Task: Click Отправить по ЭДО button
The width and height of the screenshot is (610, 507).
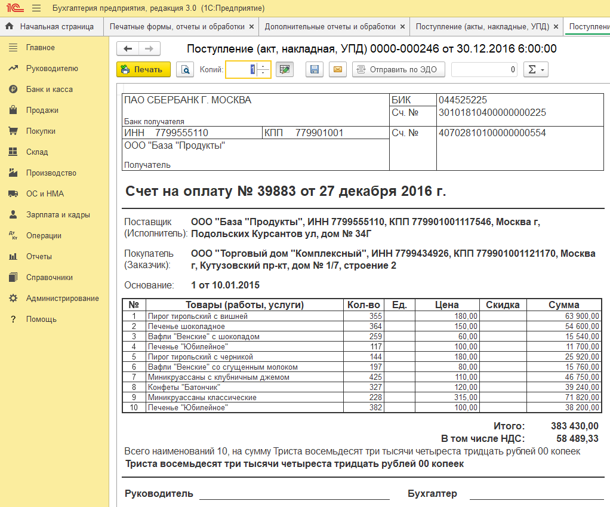Action: coord(398,70)
